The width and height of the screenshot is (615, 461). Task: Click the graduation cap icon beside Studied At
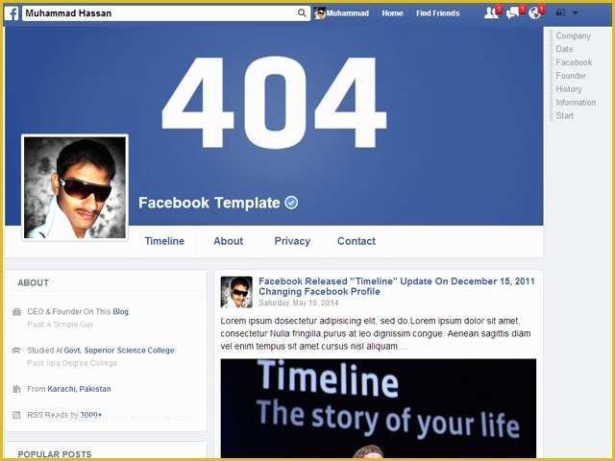click(16, 350)
